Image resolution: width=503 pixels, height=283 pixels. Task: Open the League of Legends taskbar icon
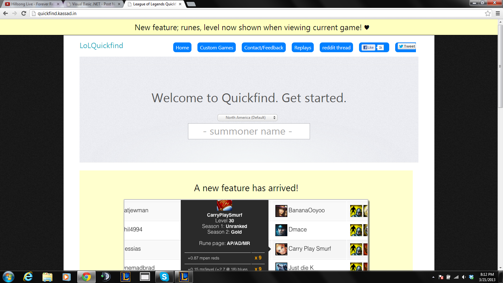point(125,277)
